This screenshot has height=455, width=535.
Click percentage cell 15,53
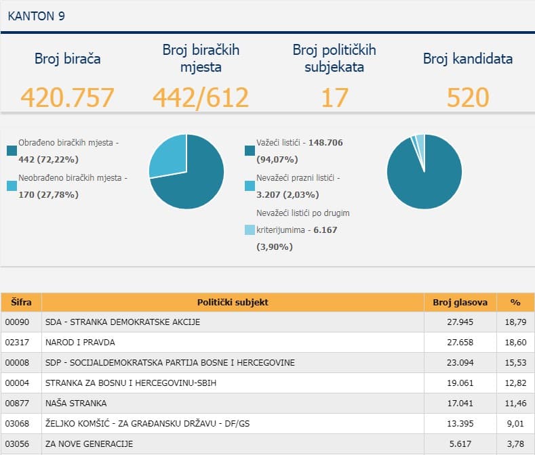point(515,363)
